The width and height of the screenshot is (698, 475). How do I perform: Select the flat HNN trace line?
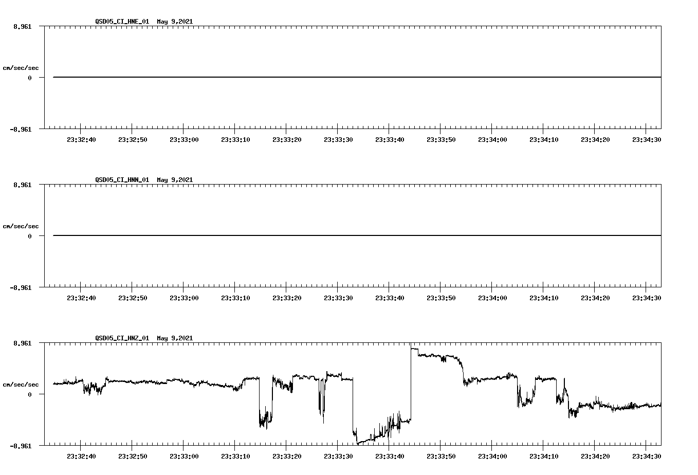(308, 235)
